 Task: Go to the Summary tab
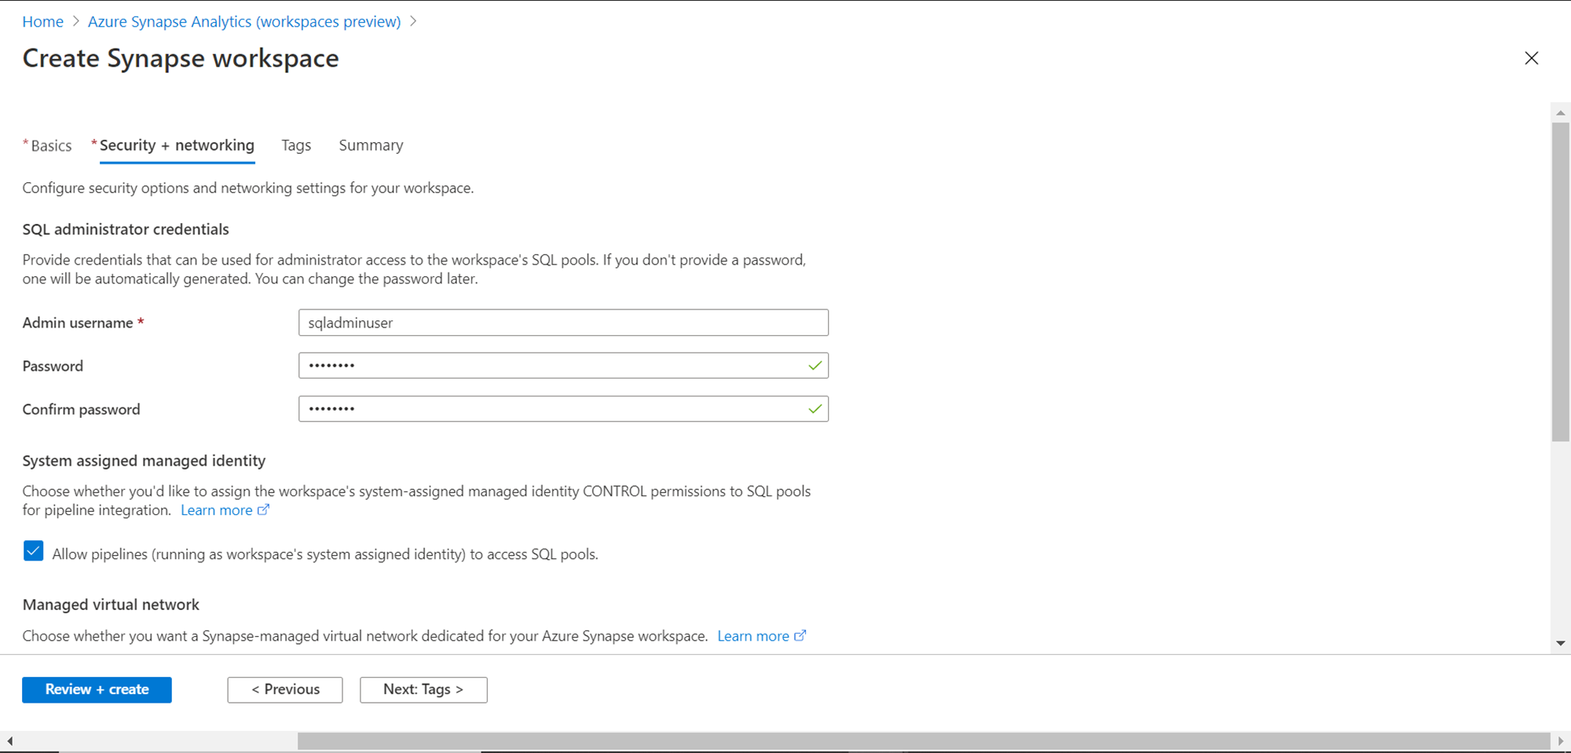click(x=371, y=146)
